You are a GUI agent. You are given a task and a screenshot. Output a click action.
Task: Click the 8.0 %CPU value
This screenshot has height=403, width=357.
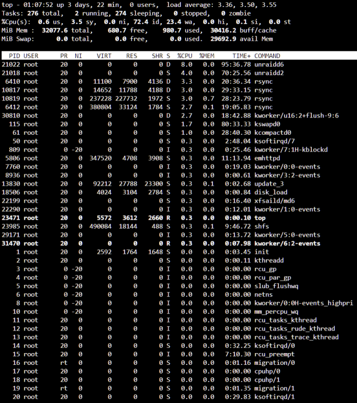187,64
